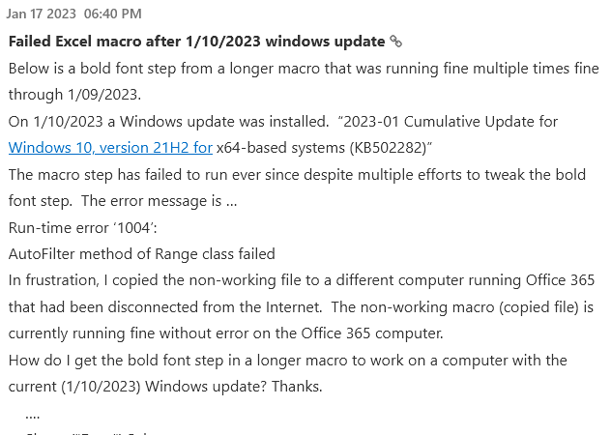Click the "AutoFilter method of Range class failed" line
Viewport: 611px width, 435px height.
pos(141,254)
